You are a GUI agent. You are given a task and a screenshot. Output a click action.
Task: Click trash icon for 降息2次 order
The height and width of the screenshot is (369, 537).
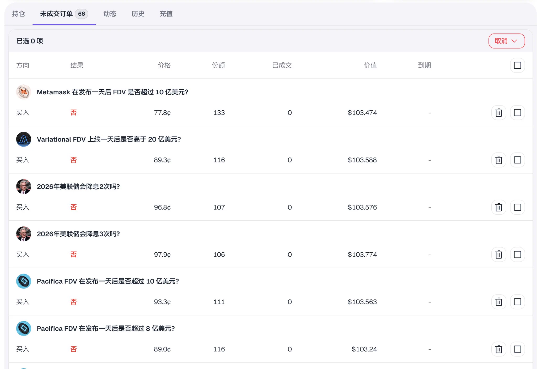[498, 207]
